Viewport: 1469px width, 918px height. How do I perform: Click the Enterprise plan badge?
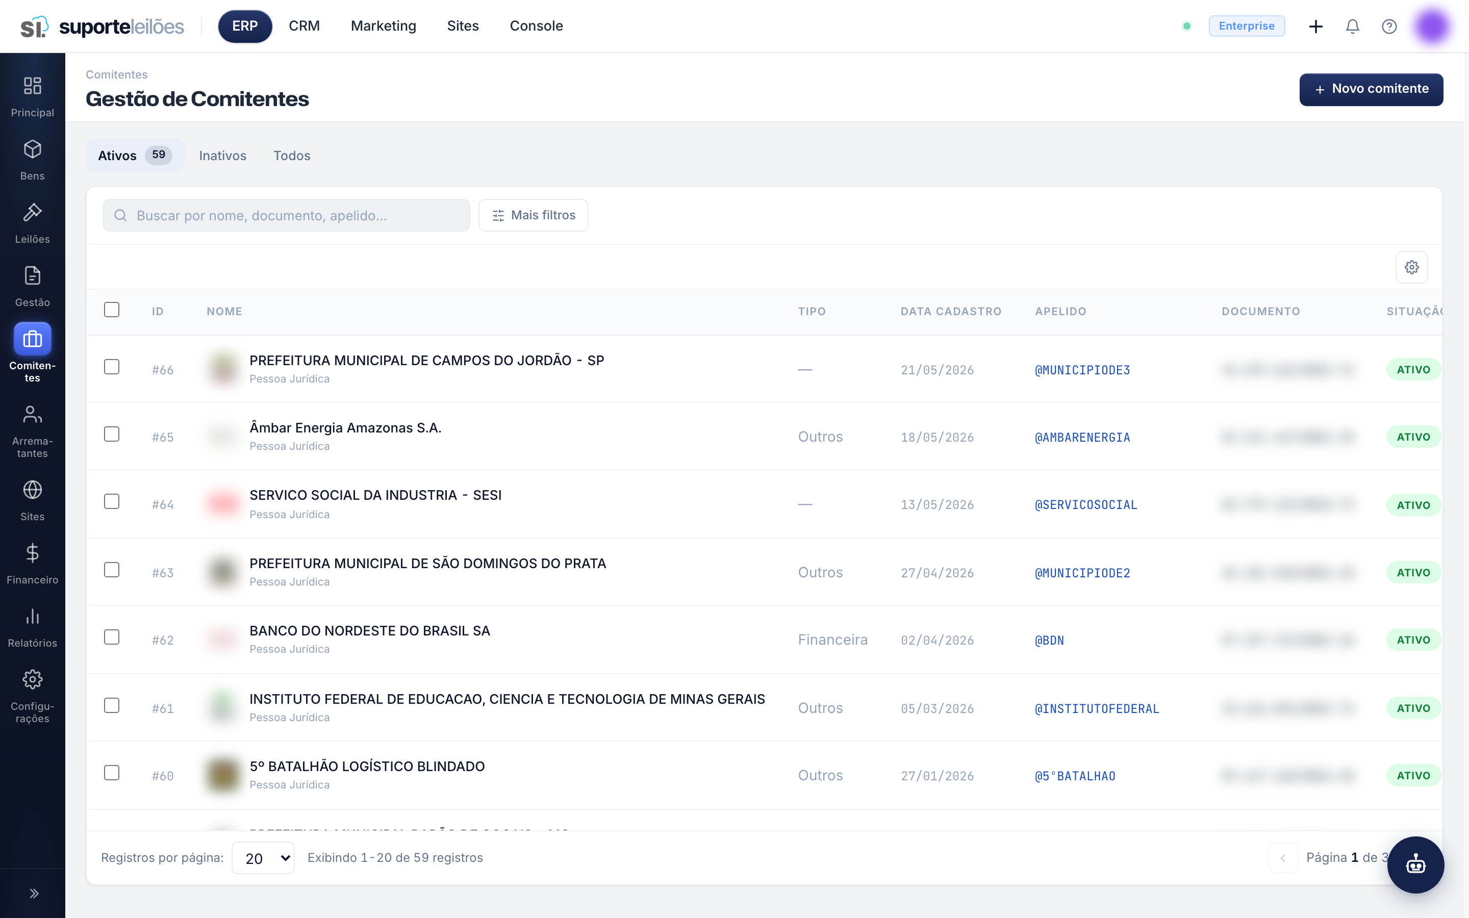click(x=1246, y=26)
